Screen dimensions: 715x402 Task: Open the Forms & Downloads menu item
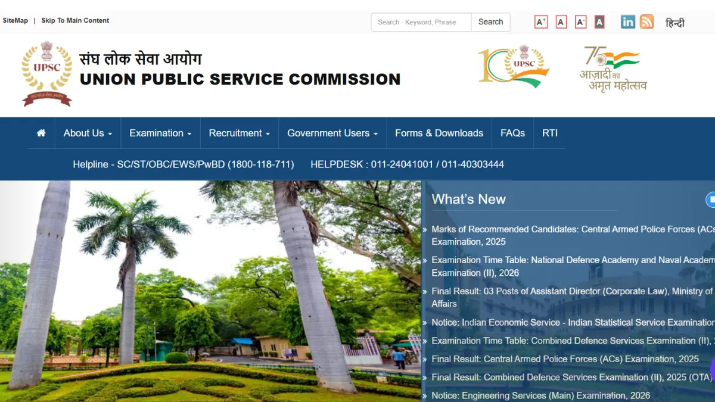pos(439,133)
